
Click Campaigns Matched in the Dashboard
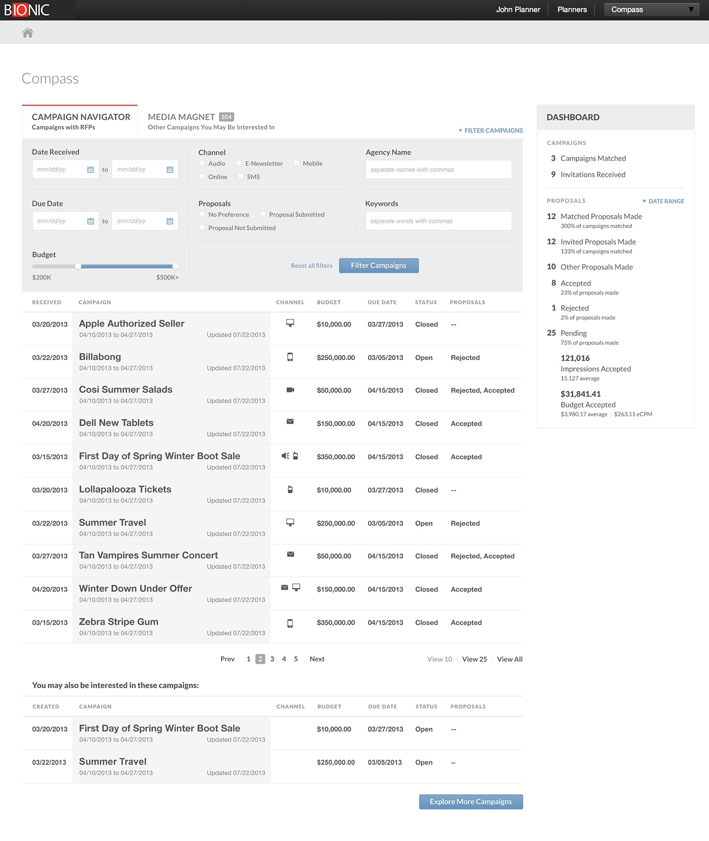coord(593,158)
